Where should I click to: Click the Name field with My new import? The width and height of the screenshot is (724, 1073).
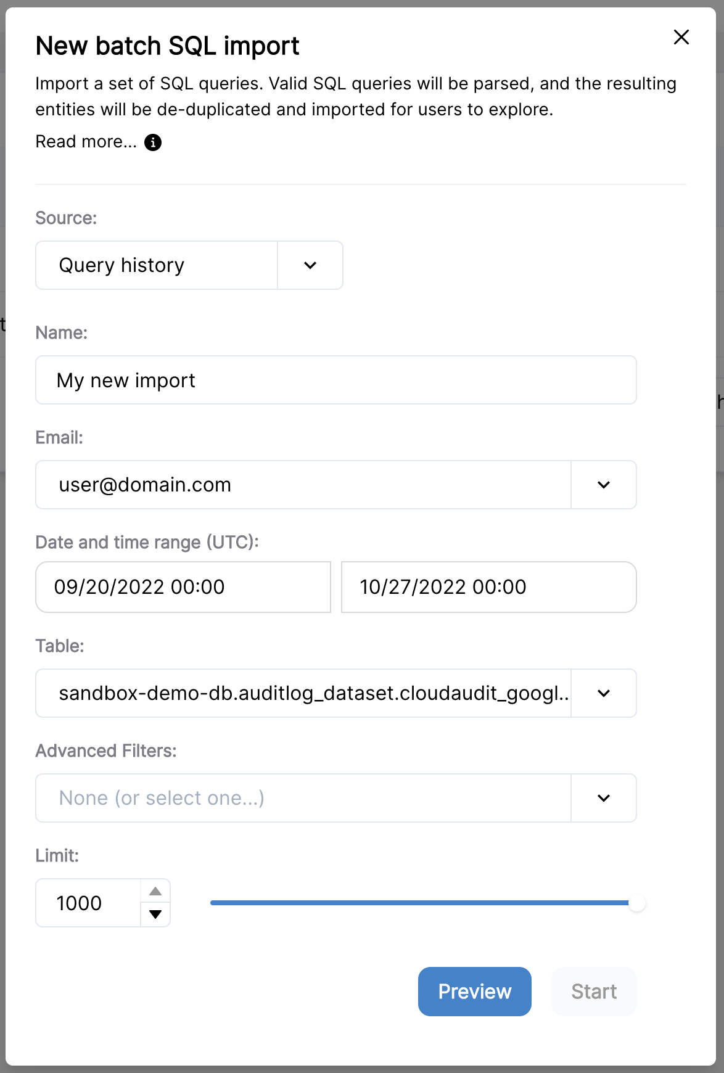pyautogui.click(x=336, y=380)
